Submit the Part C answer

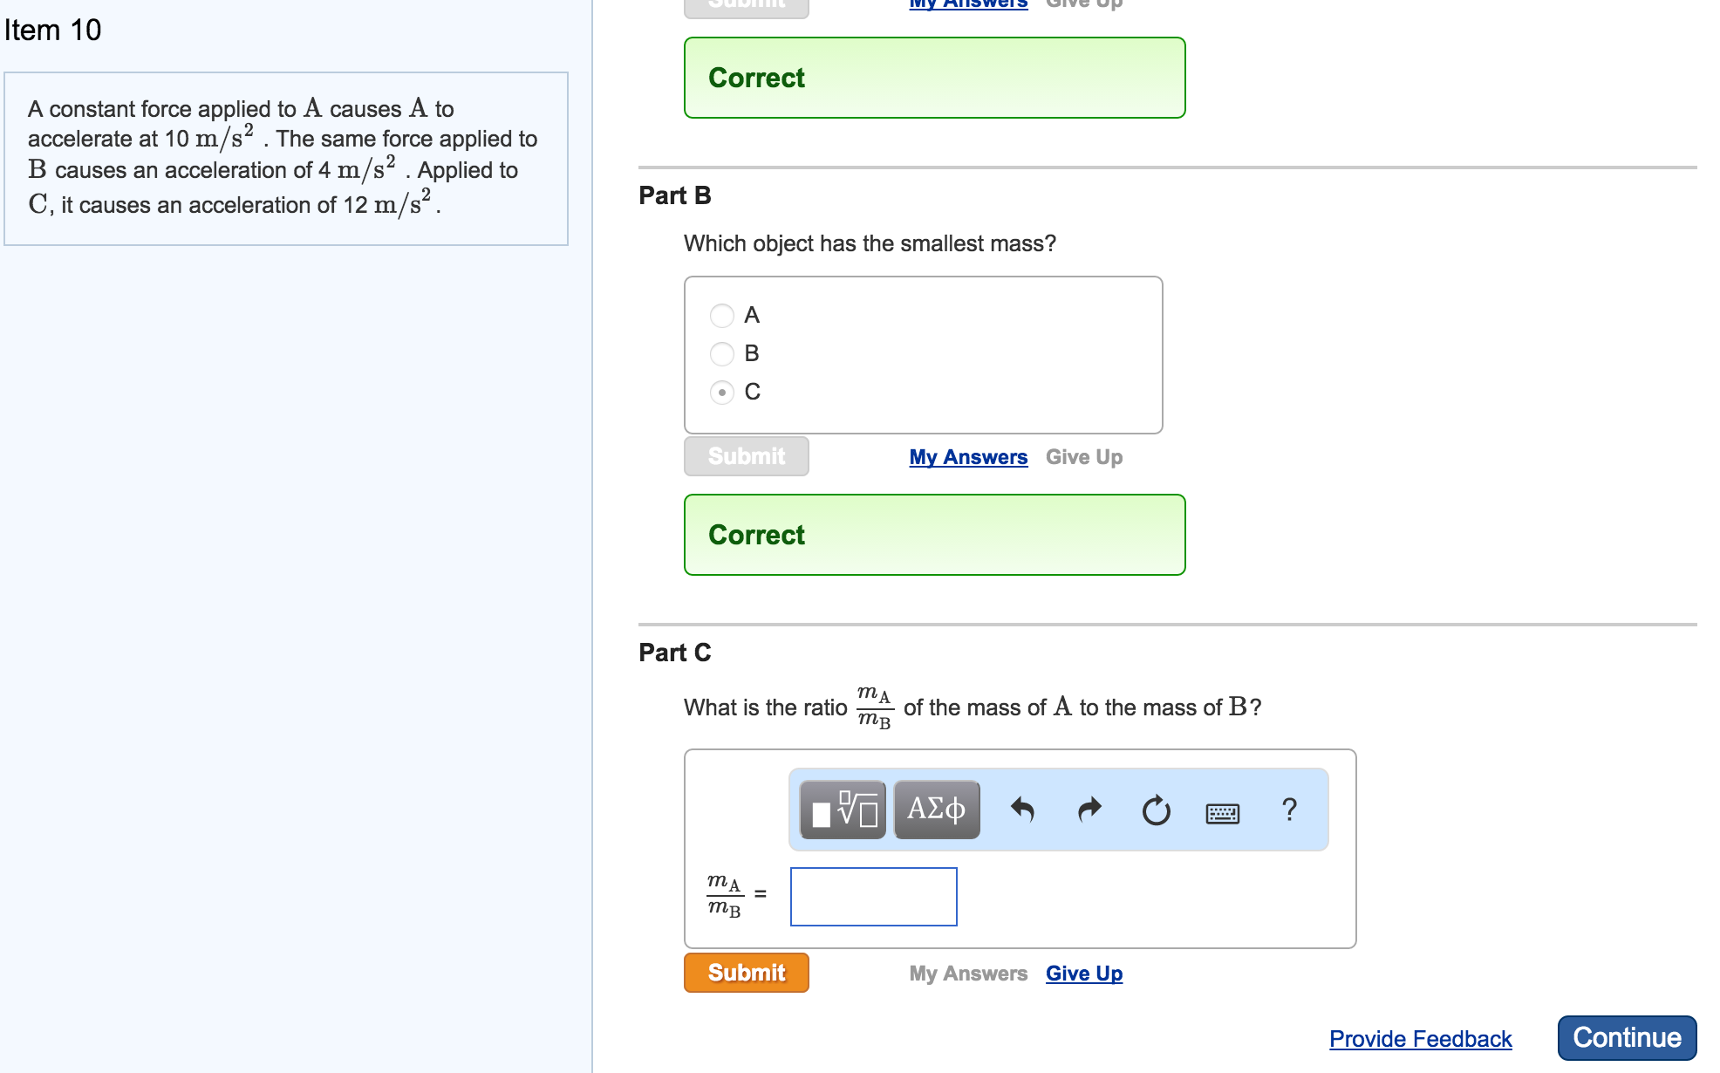click(746, 973)
